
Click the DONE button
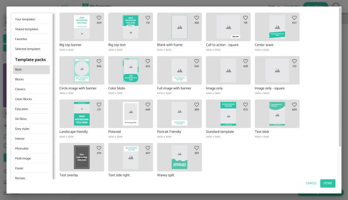click(x=328, y=183)
